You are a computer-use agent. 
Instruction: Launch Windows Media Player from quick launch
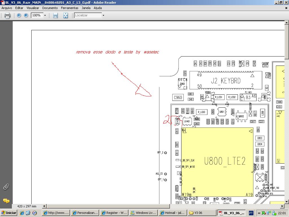(34, 213)
